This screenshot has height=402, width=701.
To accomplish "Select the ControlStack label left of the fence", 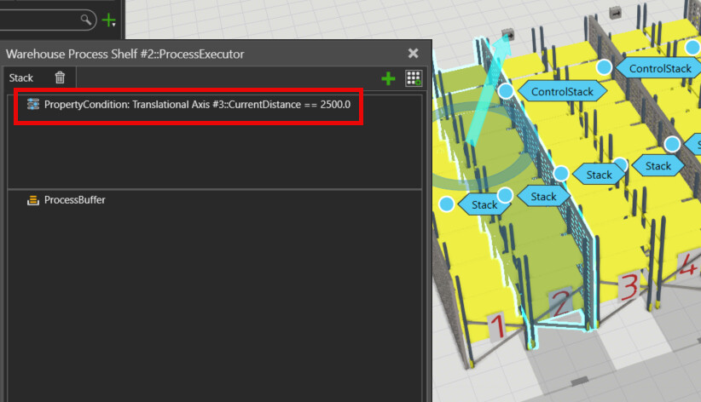I will coord(562,92).
